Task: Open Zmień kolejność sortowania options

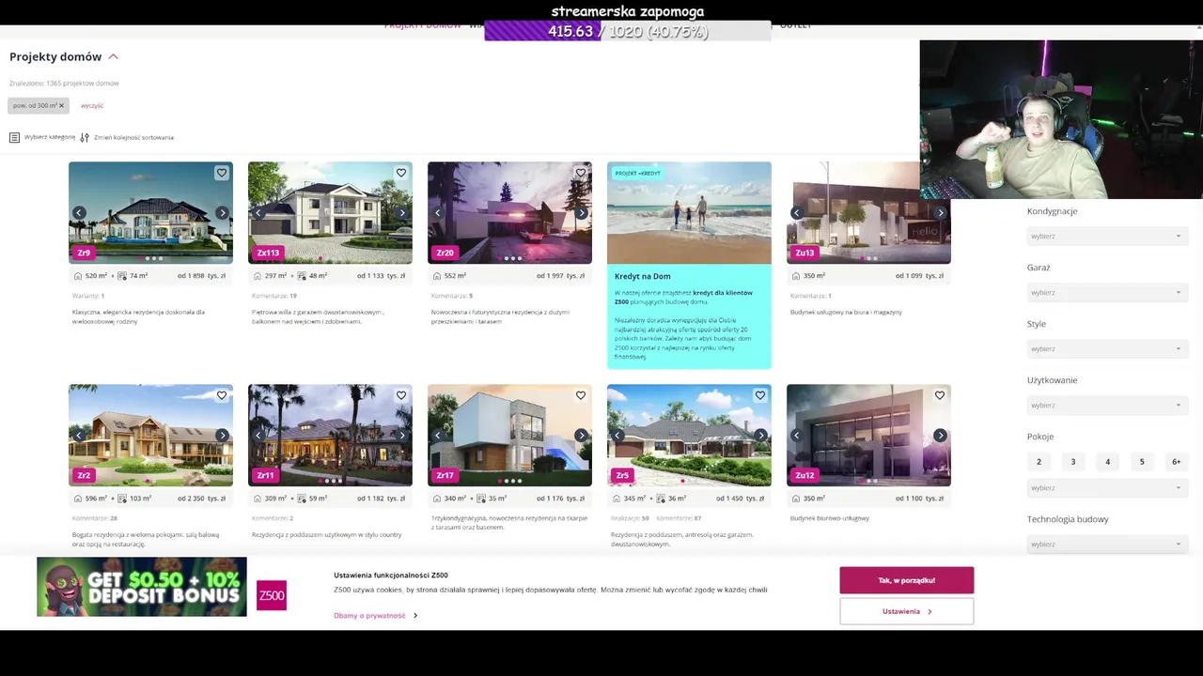Action: click(127, 137)
